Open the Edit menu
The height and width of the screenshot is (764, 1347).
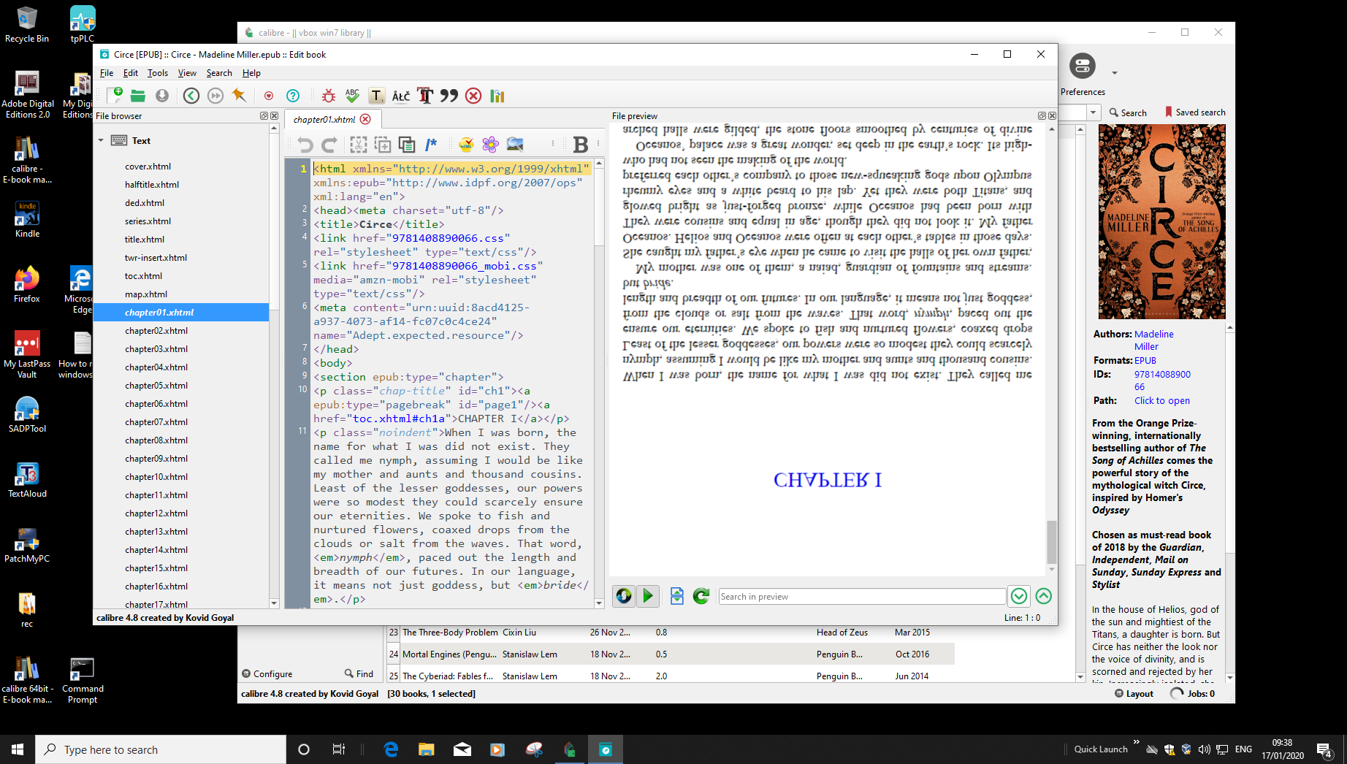tap(131, 73)
